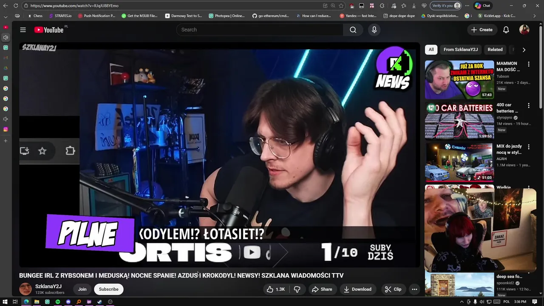Open the YouTube hamburger guide menu
This screenshot has width=544, height=306.
coord(23,30)
